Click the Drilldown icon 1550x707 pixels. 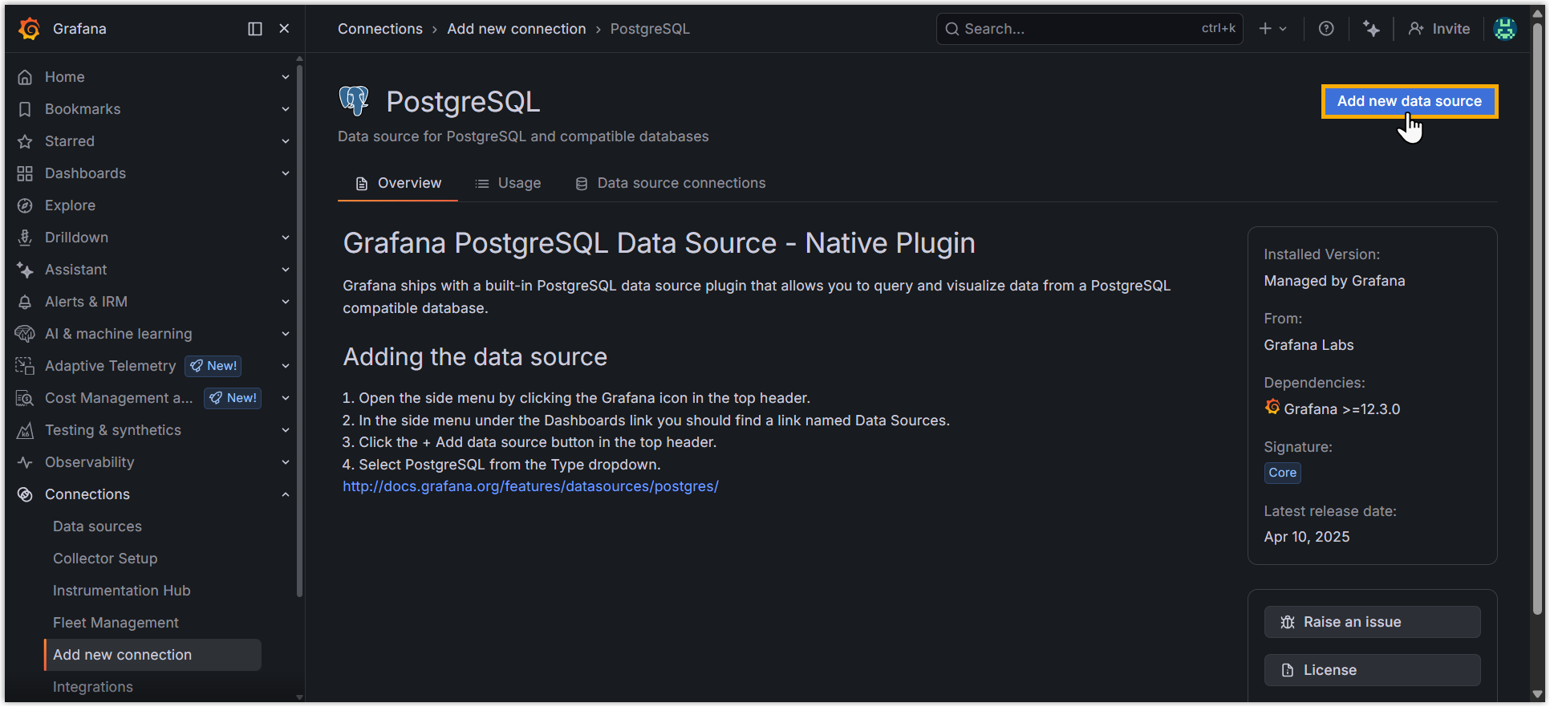click(x=25, y=238)
